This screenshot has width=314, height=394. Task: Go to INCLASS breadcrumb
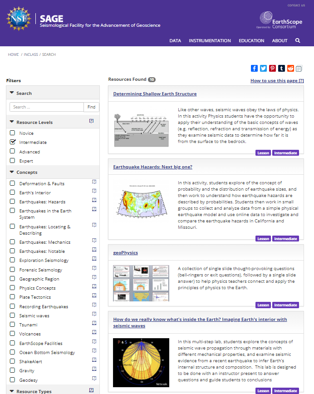(31, 54)
